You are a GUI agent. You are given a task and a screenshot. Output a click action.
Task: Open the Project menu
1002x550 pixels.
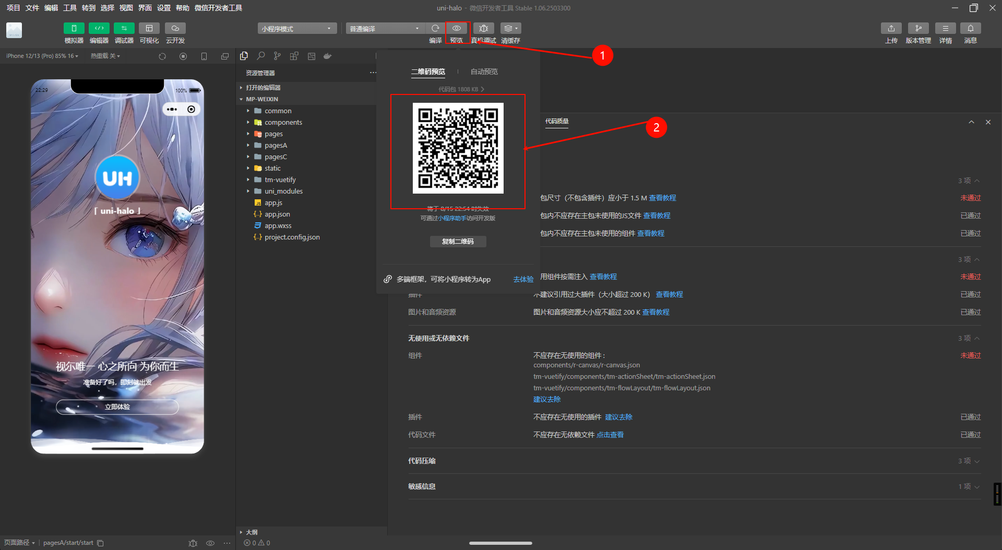click(13, 8)
